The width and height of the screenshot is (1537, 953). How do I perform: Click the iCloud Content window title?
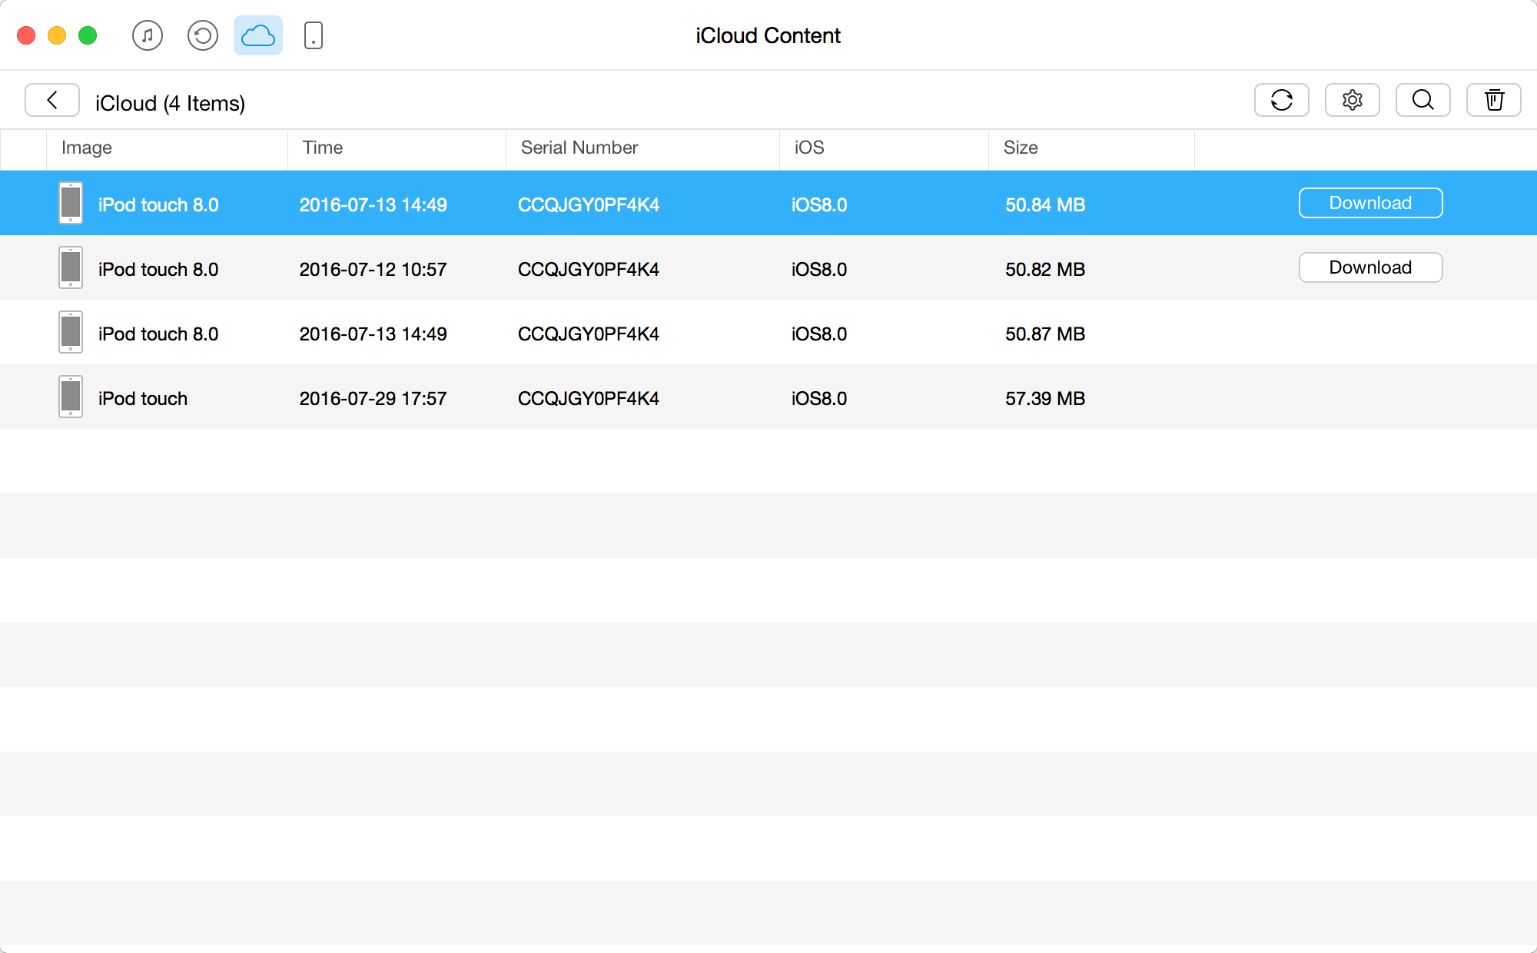[x=768, y=35]
